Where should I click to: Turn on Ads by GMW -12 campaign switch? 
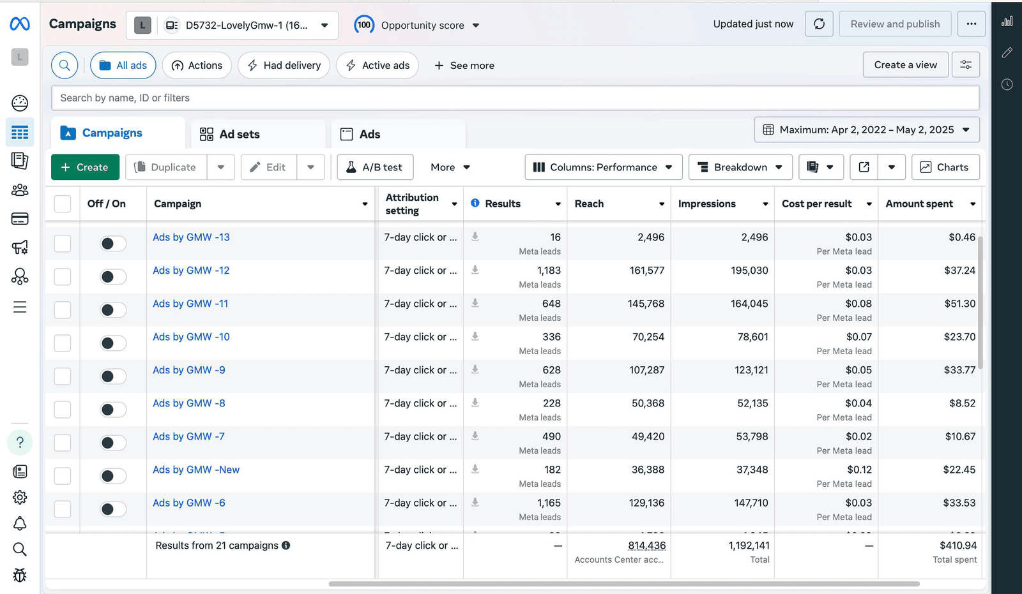113,277
